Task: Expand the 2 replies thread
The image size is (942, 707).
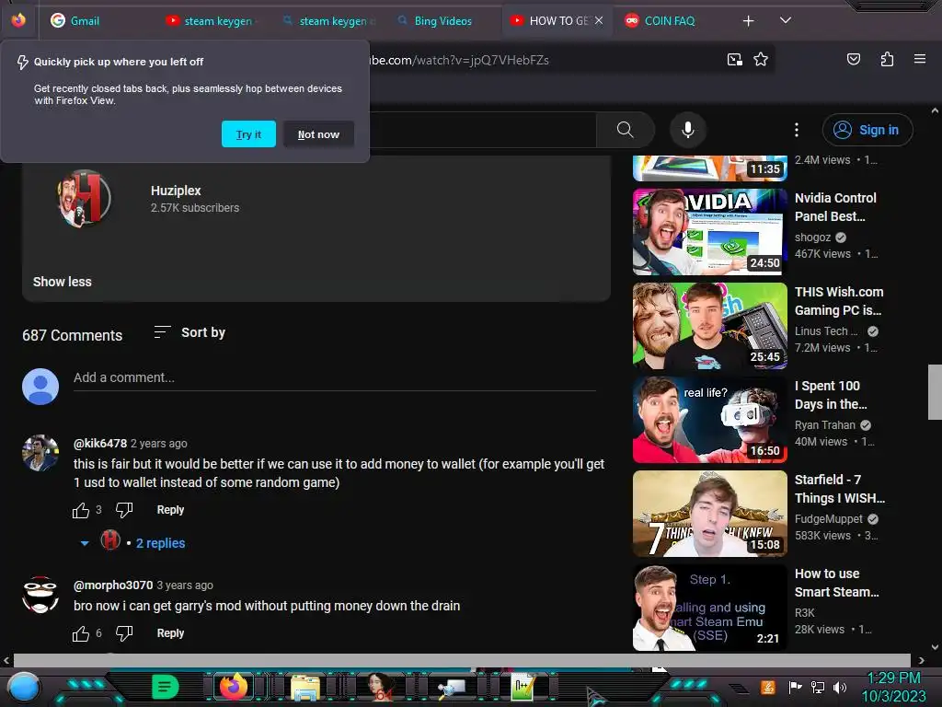Action: tap(160, 543)
